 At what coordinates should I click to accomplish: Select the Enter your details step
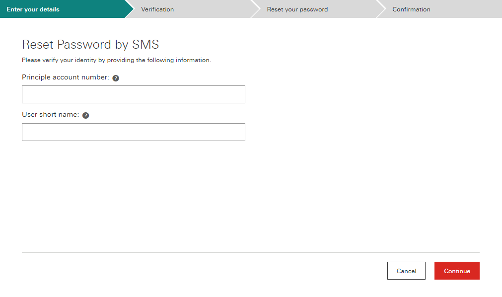pyautogui.click(x=33, y=9)
